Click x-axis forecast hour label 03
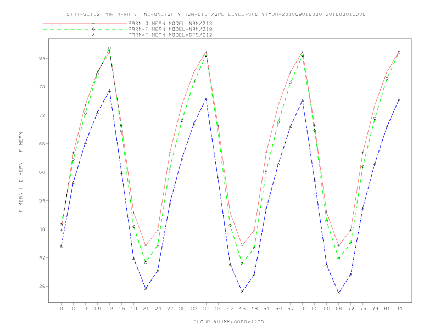Viewport: 435px width, 336px height. [73, 309]
